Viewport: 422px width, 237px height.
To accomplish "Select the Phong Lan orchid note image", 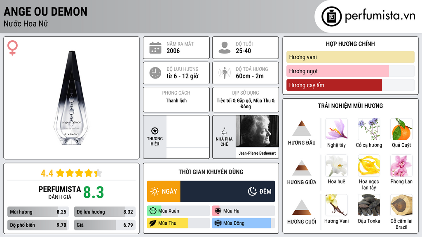I will (x=401, y=166).
